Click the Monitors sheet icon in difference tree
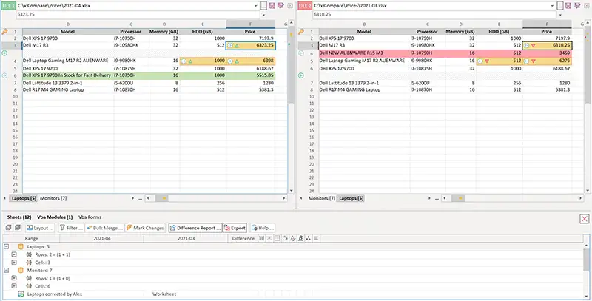The height and width of the screenshot is (301, 592). coord(21,271)
